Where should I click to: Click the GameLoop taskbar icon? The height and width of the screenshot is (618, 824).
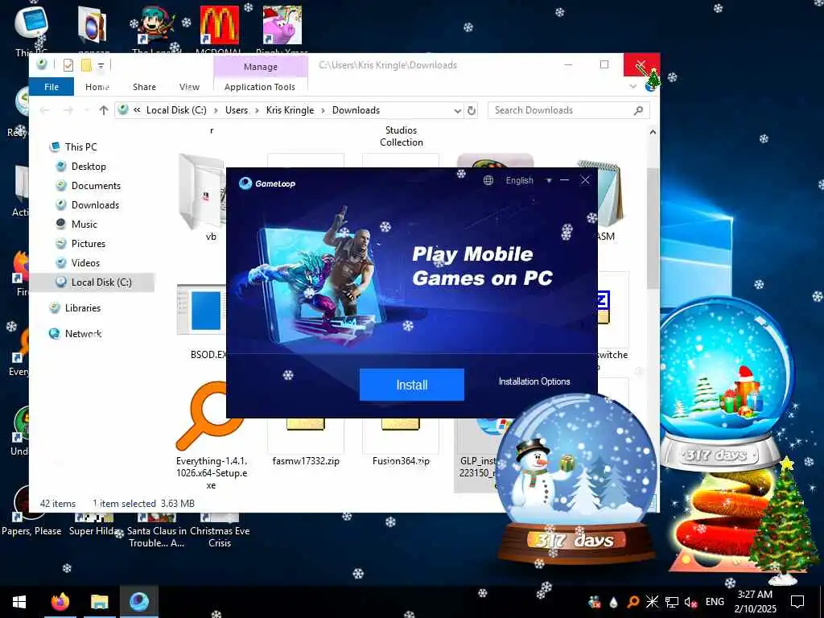coord(139,602)
